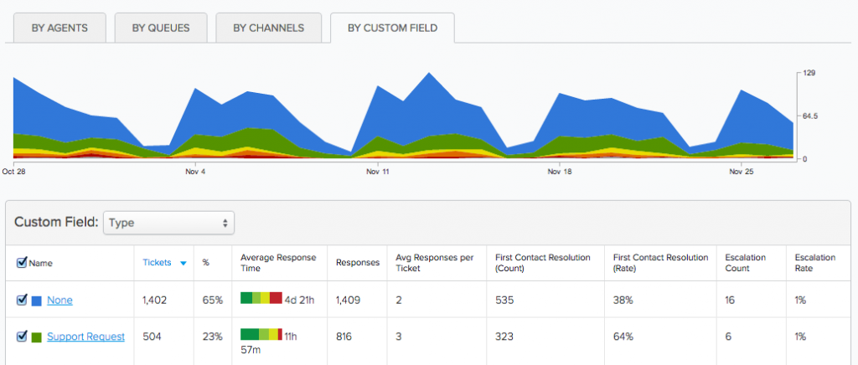Viewport: 858px width, 365px height.
Task: Click the 323 resolution count cell
Action: tap(504, 337)
